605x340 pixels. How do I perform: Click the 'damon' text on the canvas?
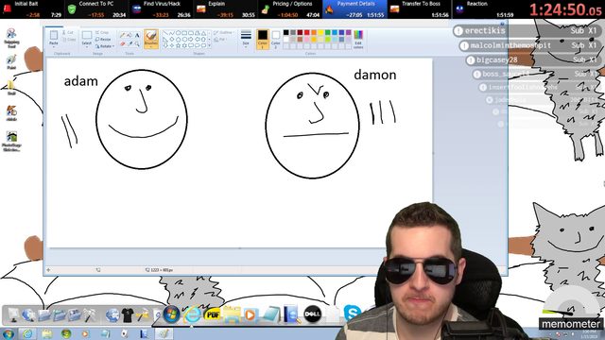coord(375,75)
